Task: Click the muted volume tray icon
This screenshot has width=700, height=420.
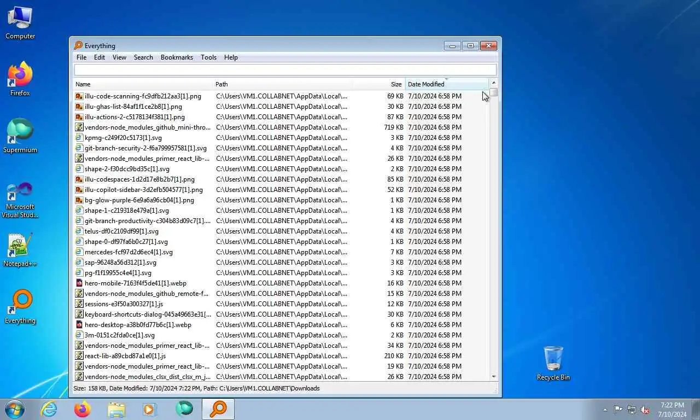Action: 645,410
